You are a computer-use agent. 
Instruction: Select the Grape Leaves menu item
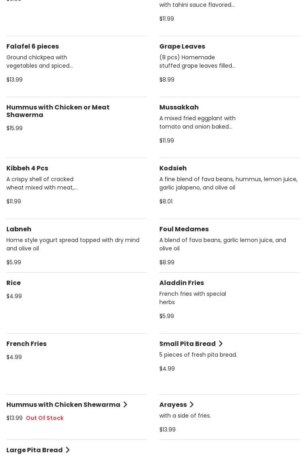click(182, 46)
